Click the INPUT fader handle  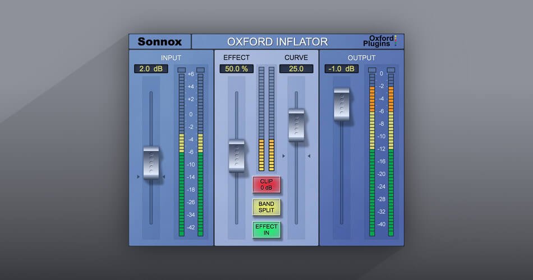coord(151,163)
